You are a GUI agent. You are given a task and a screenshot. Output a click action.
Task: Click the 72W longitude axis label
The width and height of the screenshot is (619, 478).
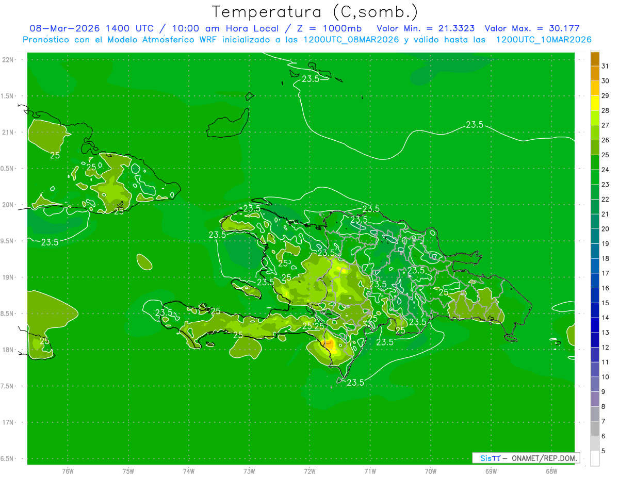[x=309, y=471]
